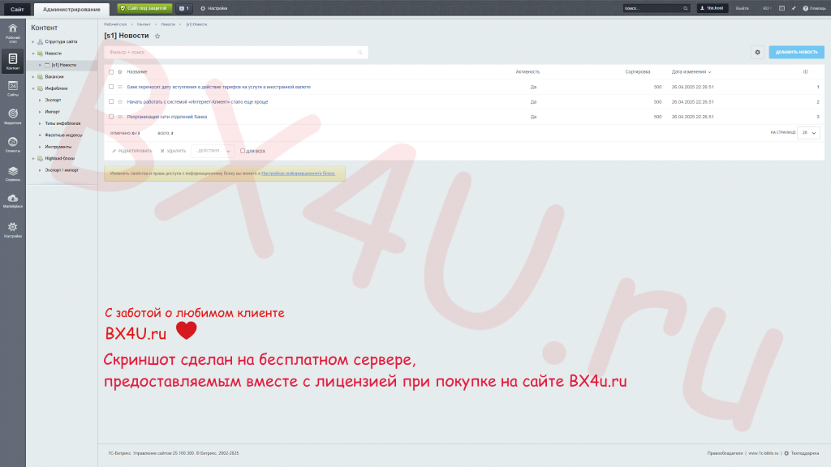Open grid settings gear next to Добавить новость
This screenshot has width=831, height=467.
[757, 52]
